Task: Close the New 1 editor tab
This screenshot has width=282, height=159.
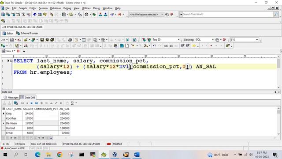Action: click(x=18, y=51)
